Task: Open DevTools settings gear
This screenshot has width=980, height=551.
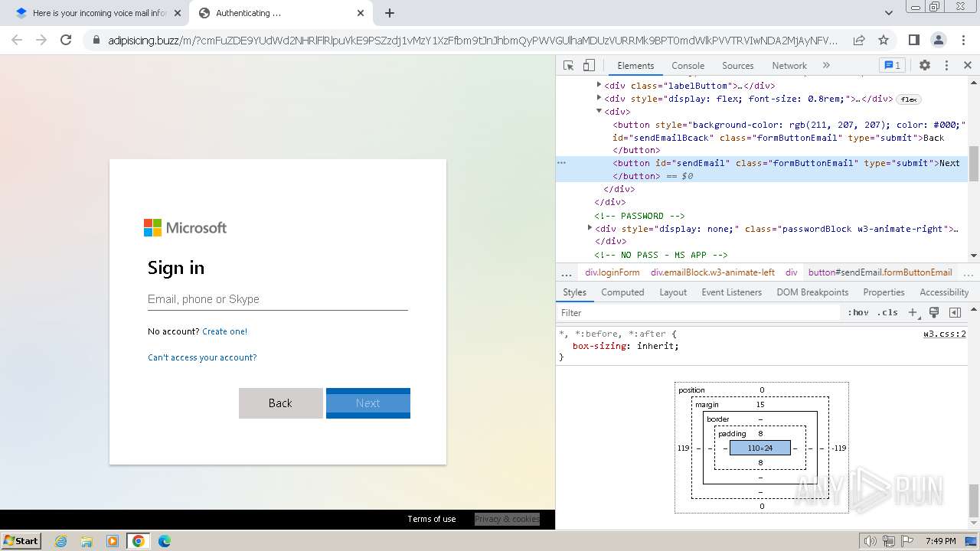Action: pyautogui.click(x=925, y=66)
